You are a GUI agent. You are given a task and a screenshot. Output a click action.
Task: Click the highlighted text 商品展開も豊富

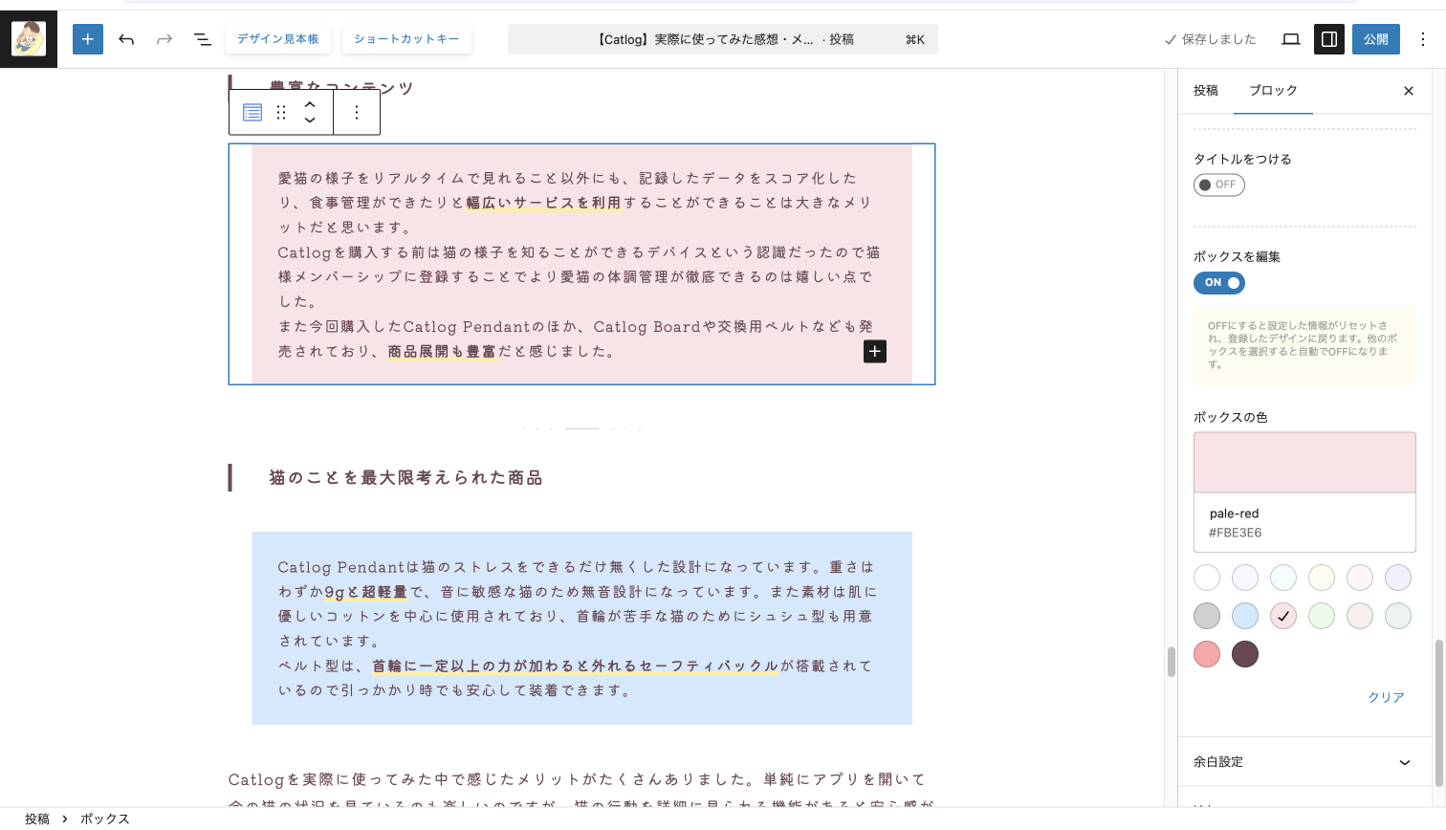(x=442, y=351)
